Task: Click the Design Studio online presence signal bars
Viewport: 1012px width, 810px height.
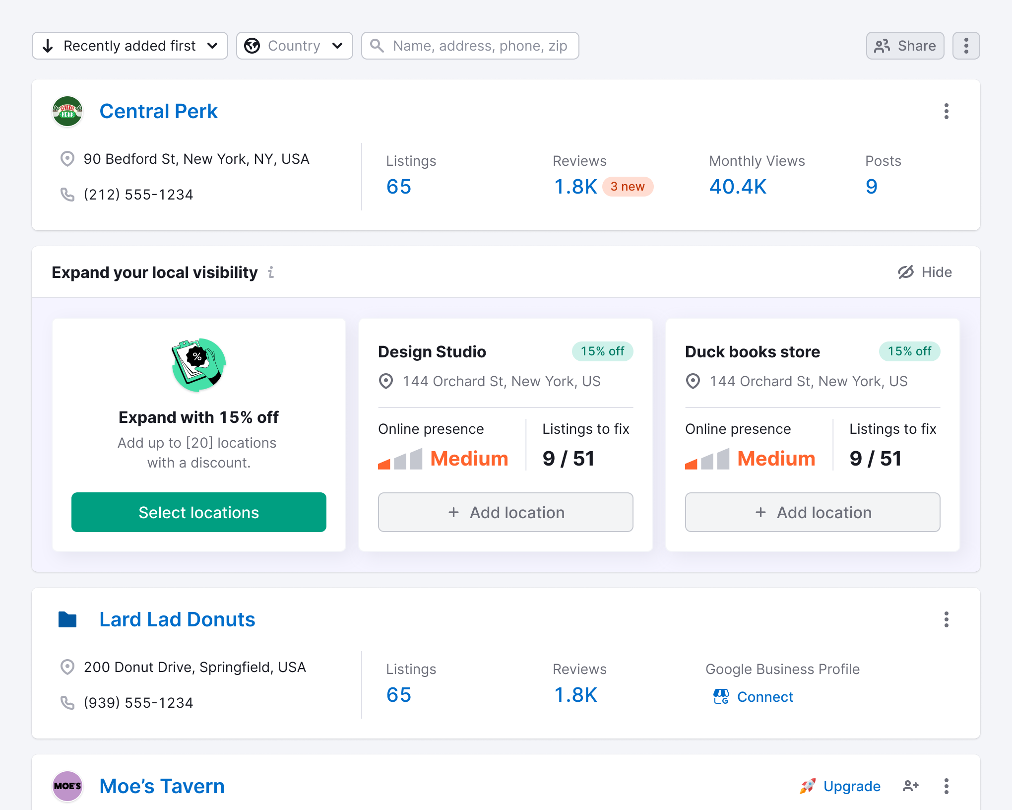Action: pos(400,459)
